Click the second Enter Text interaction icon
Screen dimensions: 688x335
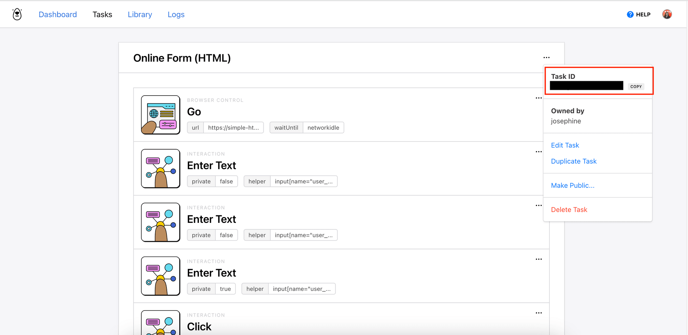tap(160, 222)
